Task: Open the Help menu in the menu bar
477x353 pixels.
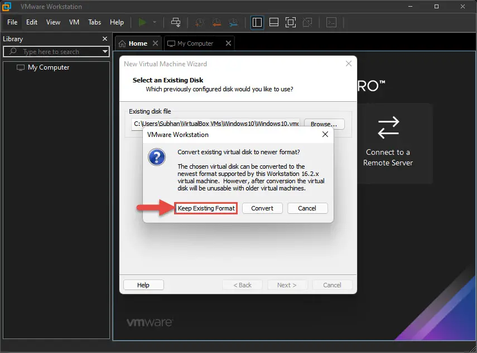Action: [x=117, y=22]
